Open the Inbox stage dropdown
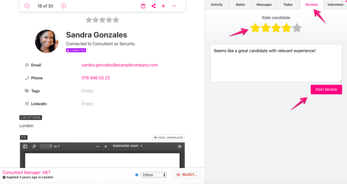Viewport: 347px width, 184px height. click(154, 175)
